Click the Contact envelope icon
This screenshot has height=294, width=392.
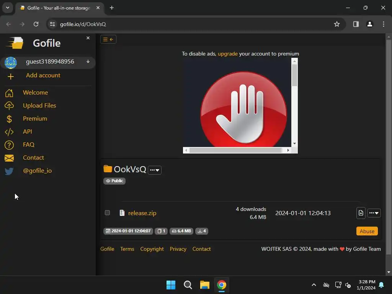point(9,158)
